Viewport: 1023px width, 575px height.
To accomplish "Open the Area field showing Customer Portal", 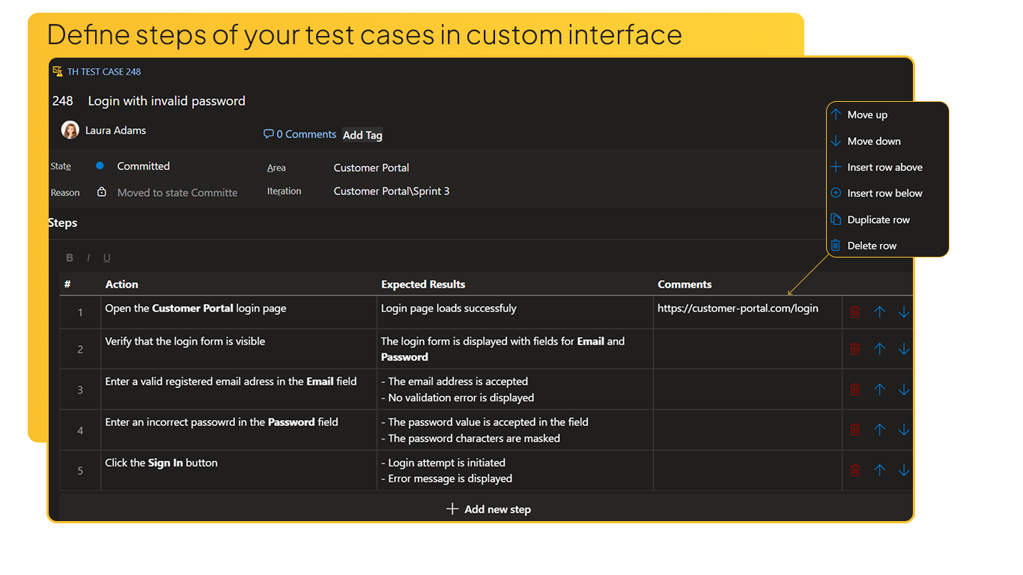I will [x=371, y=168].
